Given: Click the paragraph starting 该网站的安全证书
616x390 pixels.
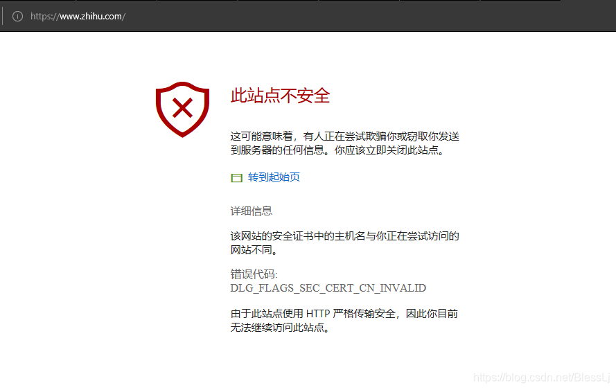Looking at the screenshot, I should (x=344, y=242).
